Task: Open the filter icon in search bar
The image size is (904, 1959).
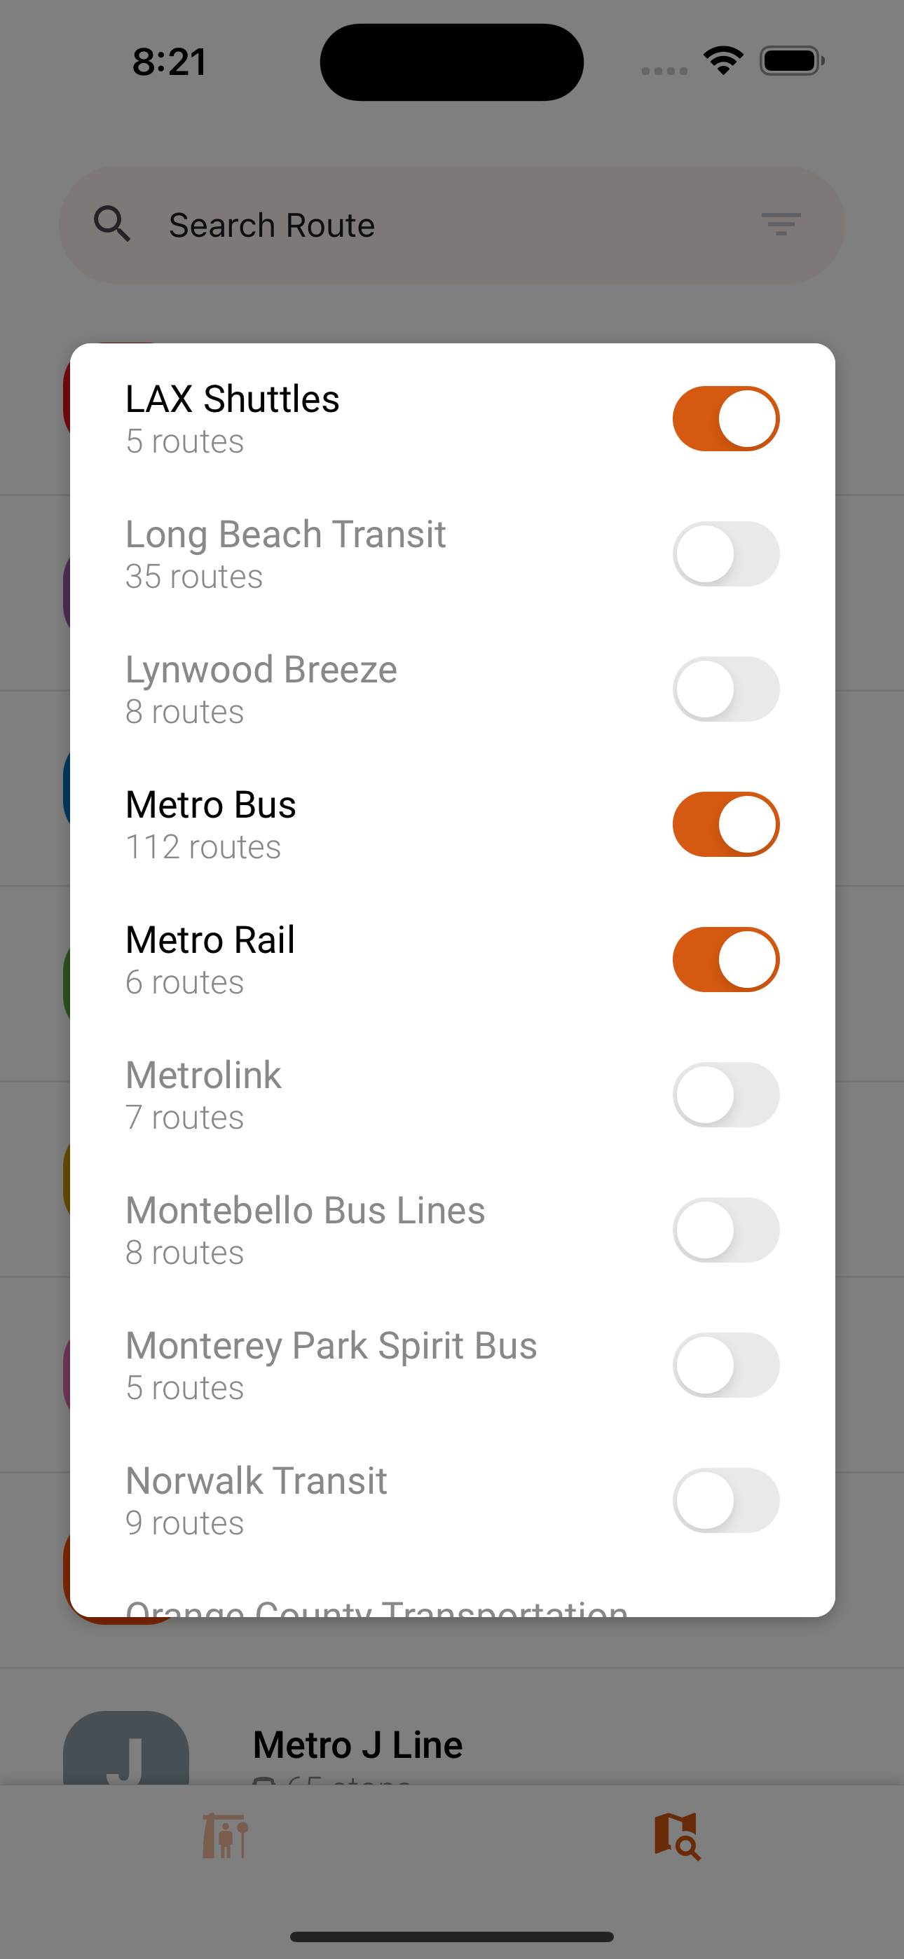Action: (781, 224)
